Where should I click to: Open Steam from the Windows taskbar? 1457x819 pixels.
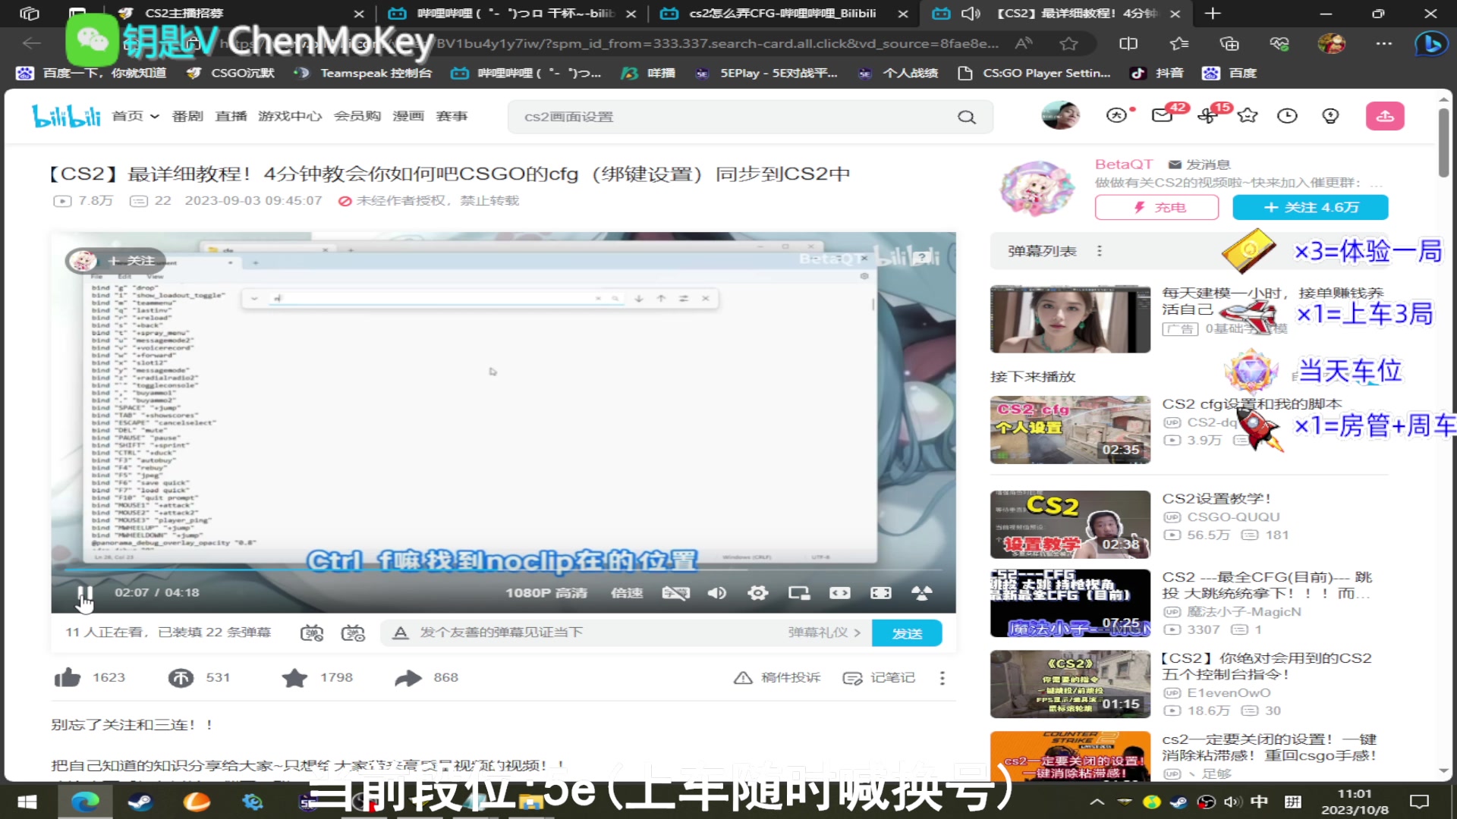[x=140, y=802]
